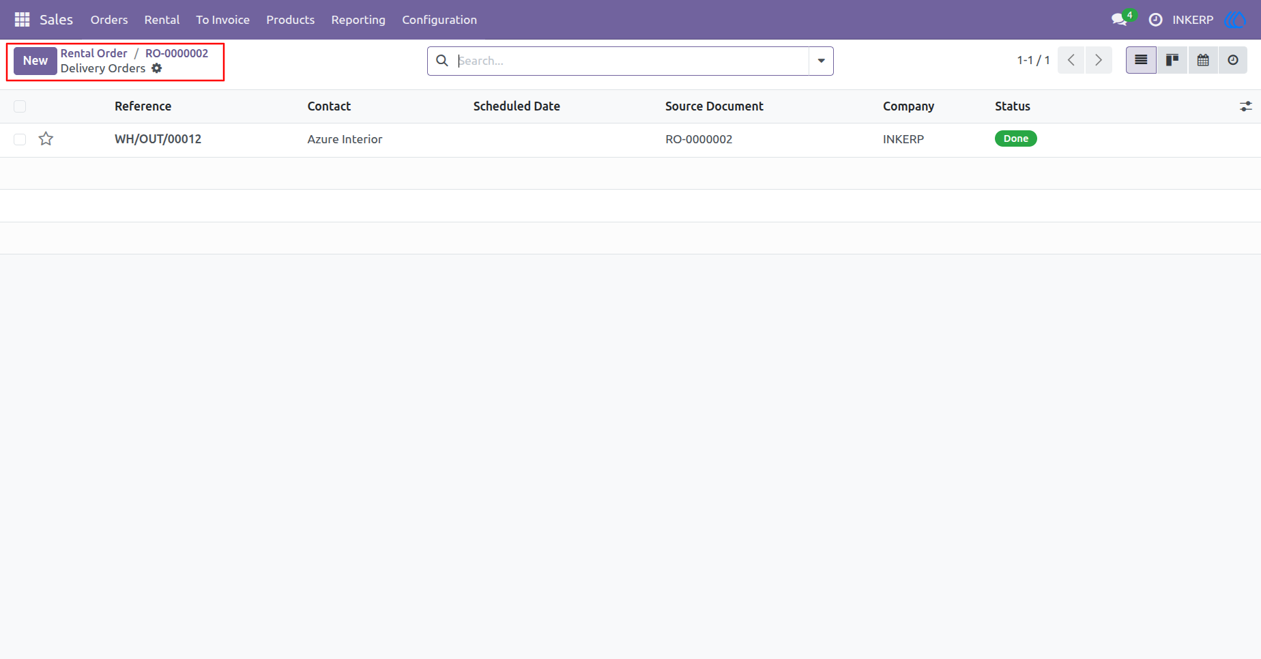1261x659 pixels.
Task: Go back to RO-0000002 breadcrumb
Action: (177, 53)
